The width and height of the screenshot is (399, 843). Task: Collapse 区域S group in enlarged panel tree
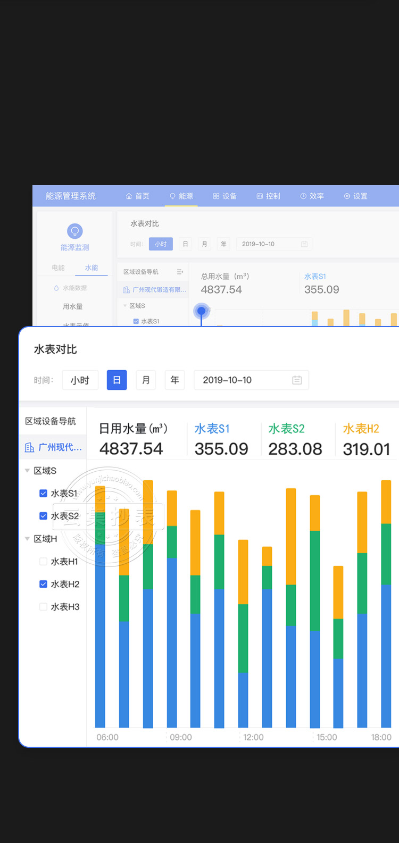[27, 471]
